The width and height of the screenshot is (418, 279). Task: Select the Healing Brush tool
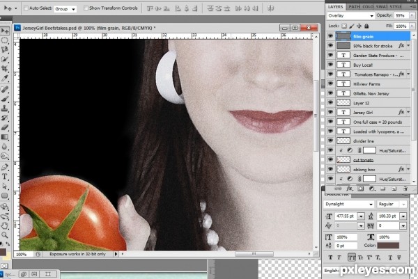pyautogui.click(x=5, y=89)
